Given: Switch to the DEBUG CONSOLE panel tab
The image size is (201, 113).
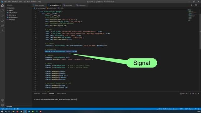Looking at the screenshot, I should point(62,94).
